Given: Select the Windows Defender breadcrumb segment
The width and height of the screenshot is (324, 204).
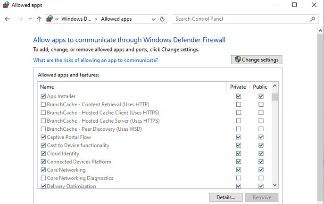Looking at the screenshot, I should point(77,19).
